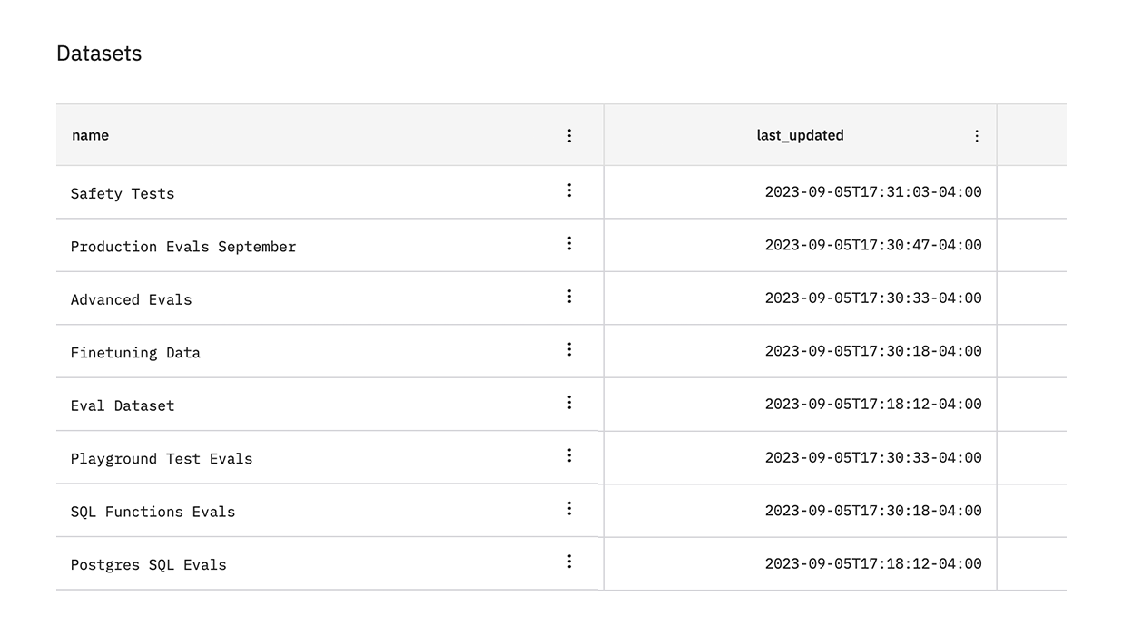Sort by the last_updated column header
The width and height of the screenshot is (1122, 635).
pos(800,135)
